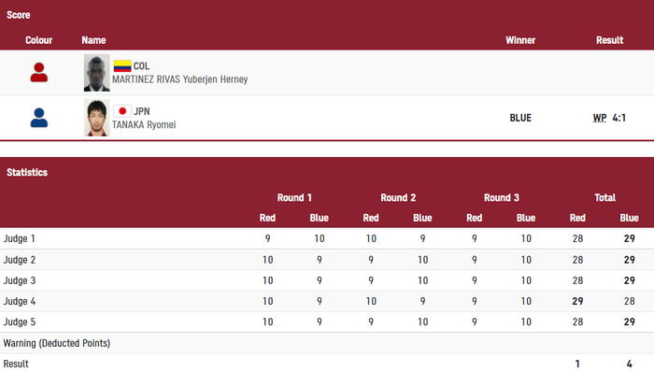Open Martinez Rivas athlete photo
Image resolution: width=654 pixels, height=372 pixels.
point(97,73)
